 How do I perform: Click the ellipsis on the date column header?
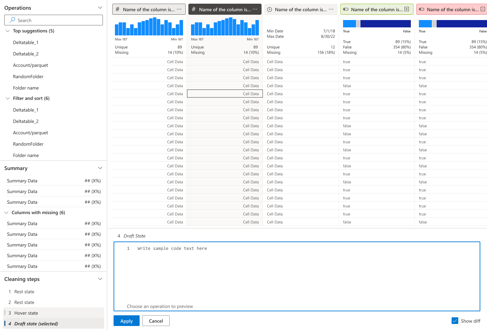pyautogui.click(x=331, y=9)
